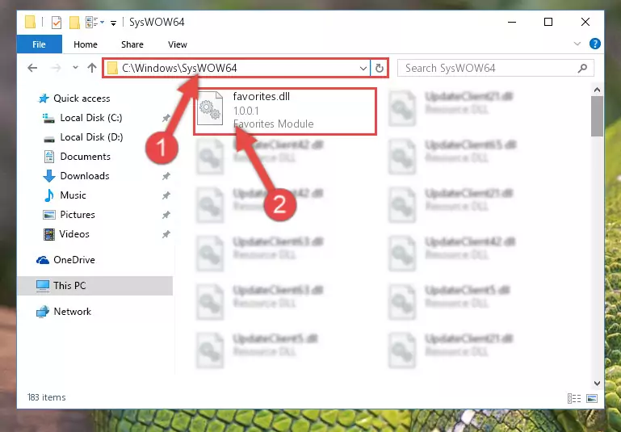The height and width of the screenshot is (432, 621).
Task: Click the Music note icon
Action: pyautogui.click(x=49, y=195)
